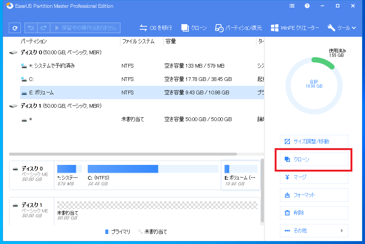Open the help question-mark icon
Image resolution: width=365 pixels, height=244 pixels.
coord(307,6)
